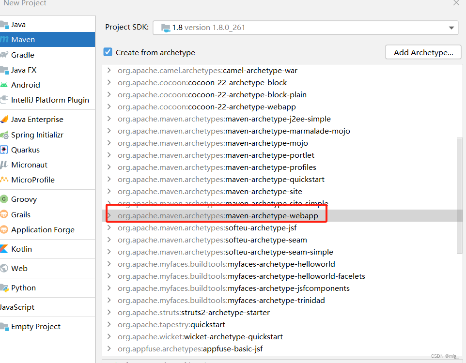
Task: Open the Project SDK dropdown arrow
Action: (x=451, y=28)
